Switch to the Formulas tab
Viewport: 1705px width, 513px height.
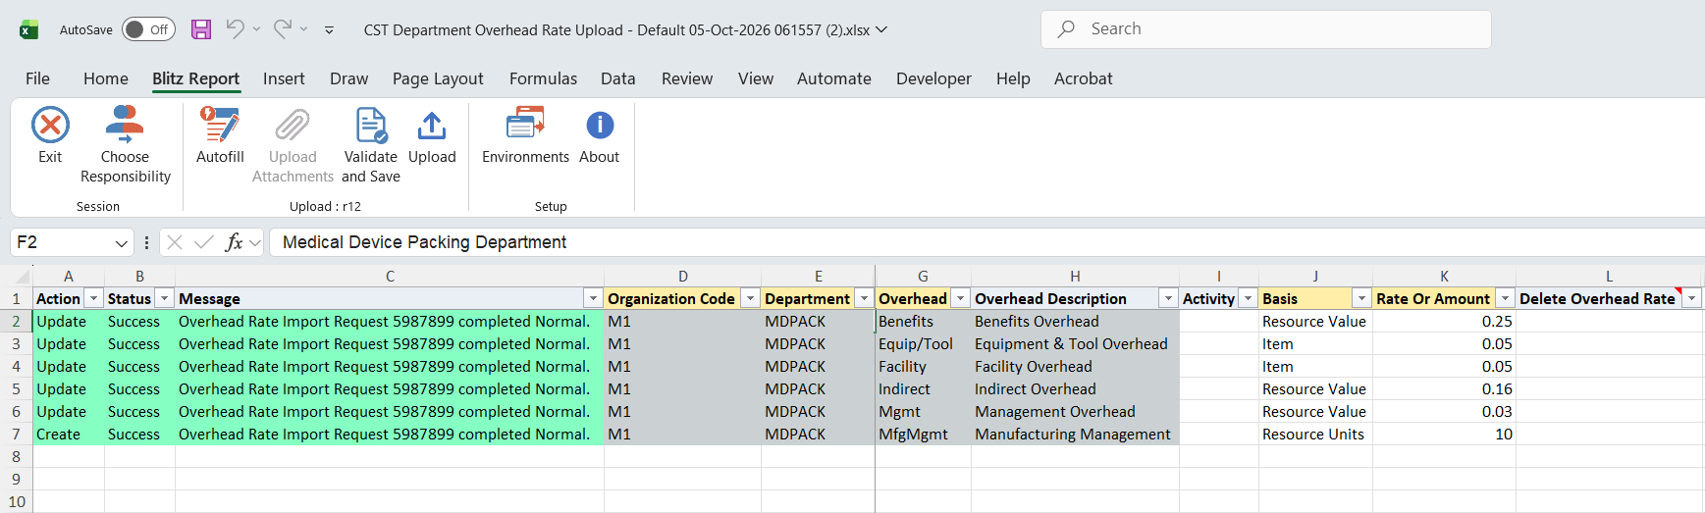[x=543, y=78]
